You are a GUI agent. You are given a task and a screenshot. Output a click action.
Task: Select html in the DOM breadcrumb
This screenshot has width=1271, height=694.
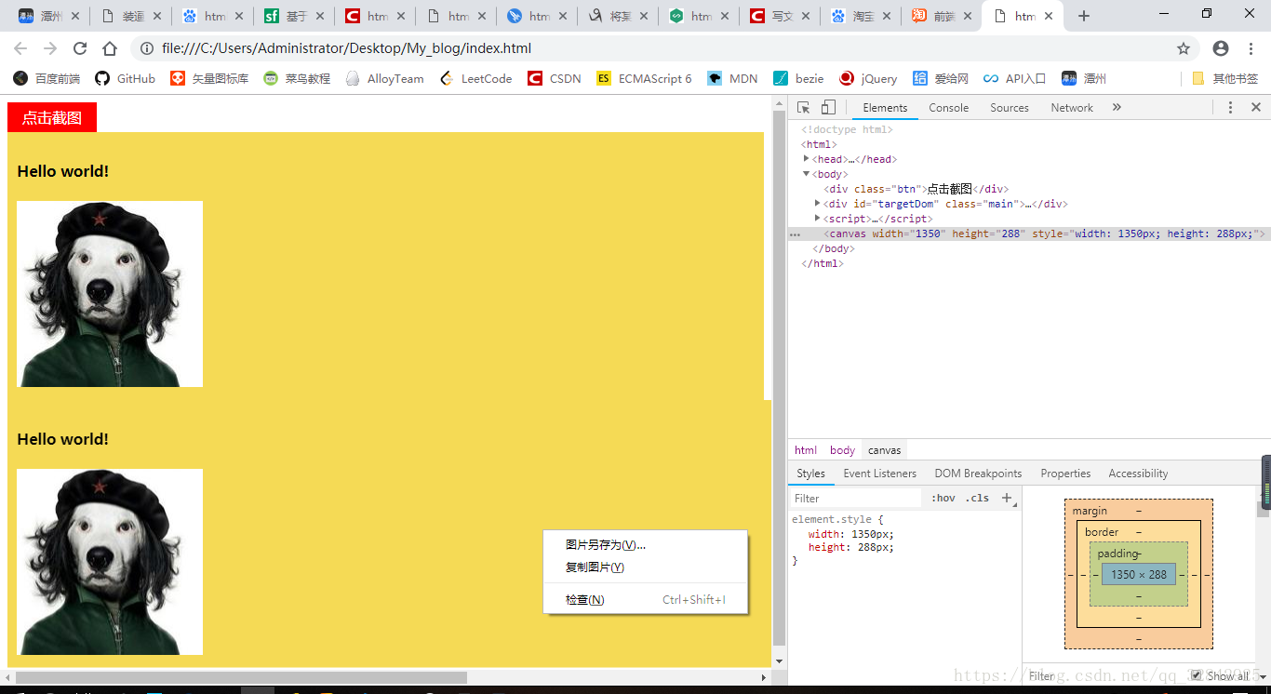click(806, 450)
